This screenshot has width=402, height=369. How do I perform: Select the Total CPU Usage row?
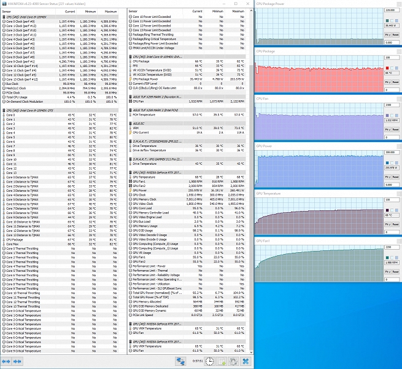(x=60, y=97)
